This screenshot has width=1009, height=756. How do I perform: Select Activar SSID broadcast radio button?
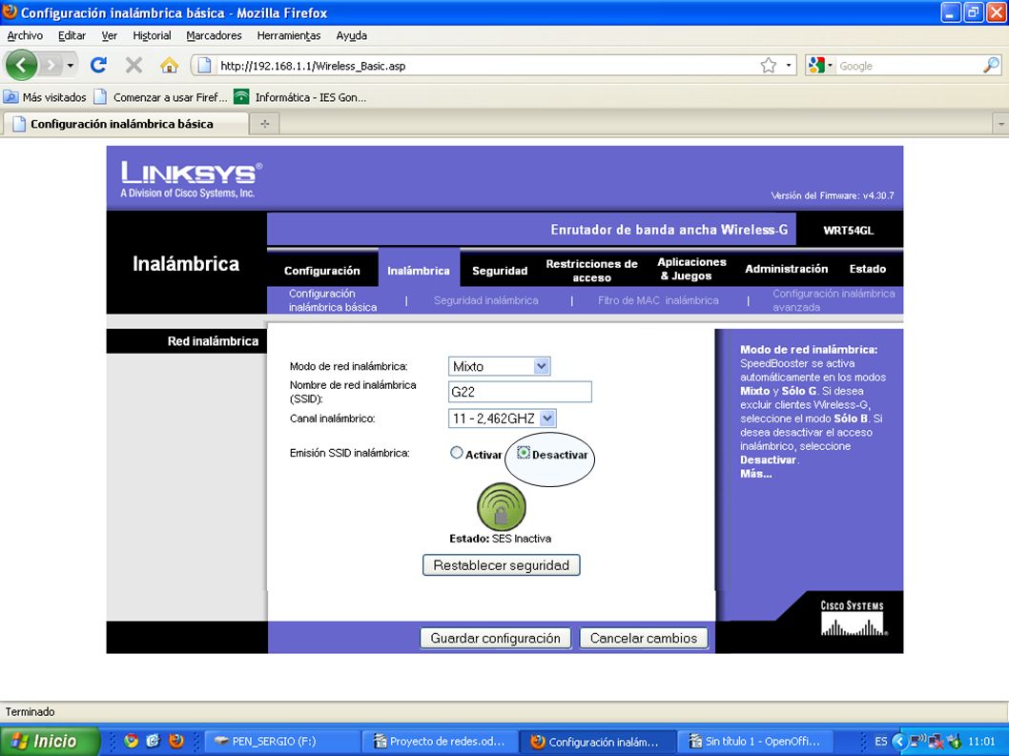pos(456,453)
